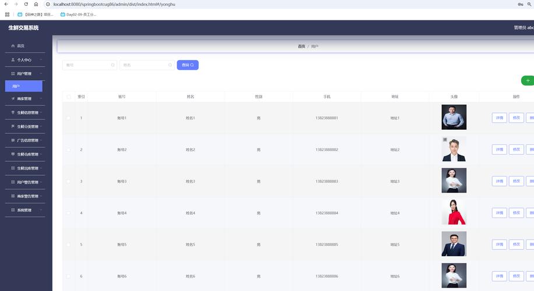
Task: Open avatar thumbnail of row 账号4
Action: [454, 212]
